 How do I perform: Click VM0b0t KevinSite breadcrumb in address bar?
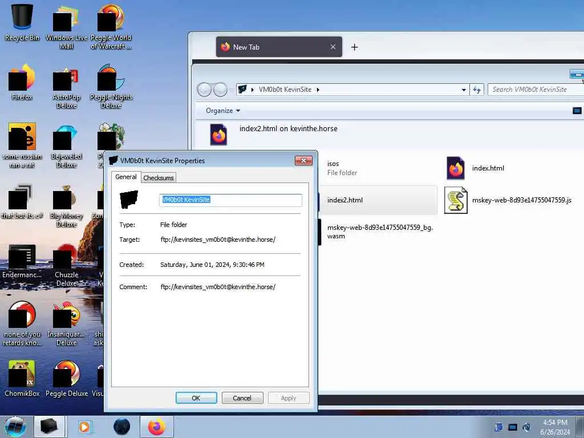coord(285,90)
